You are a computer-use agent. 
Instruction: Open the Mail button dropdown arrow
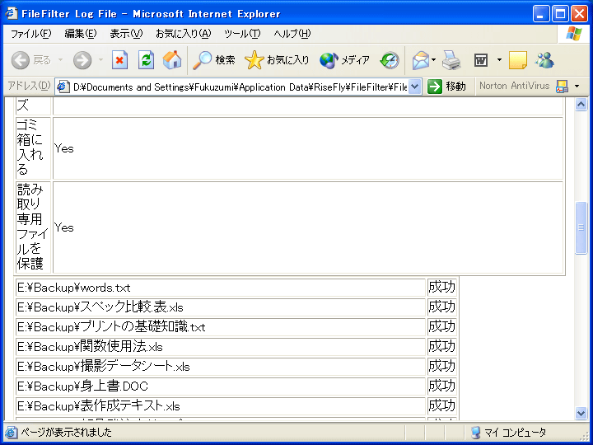pos(433,60)
